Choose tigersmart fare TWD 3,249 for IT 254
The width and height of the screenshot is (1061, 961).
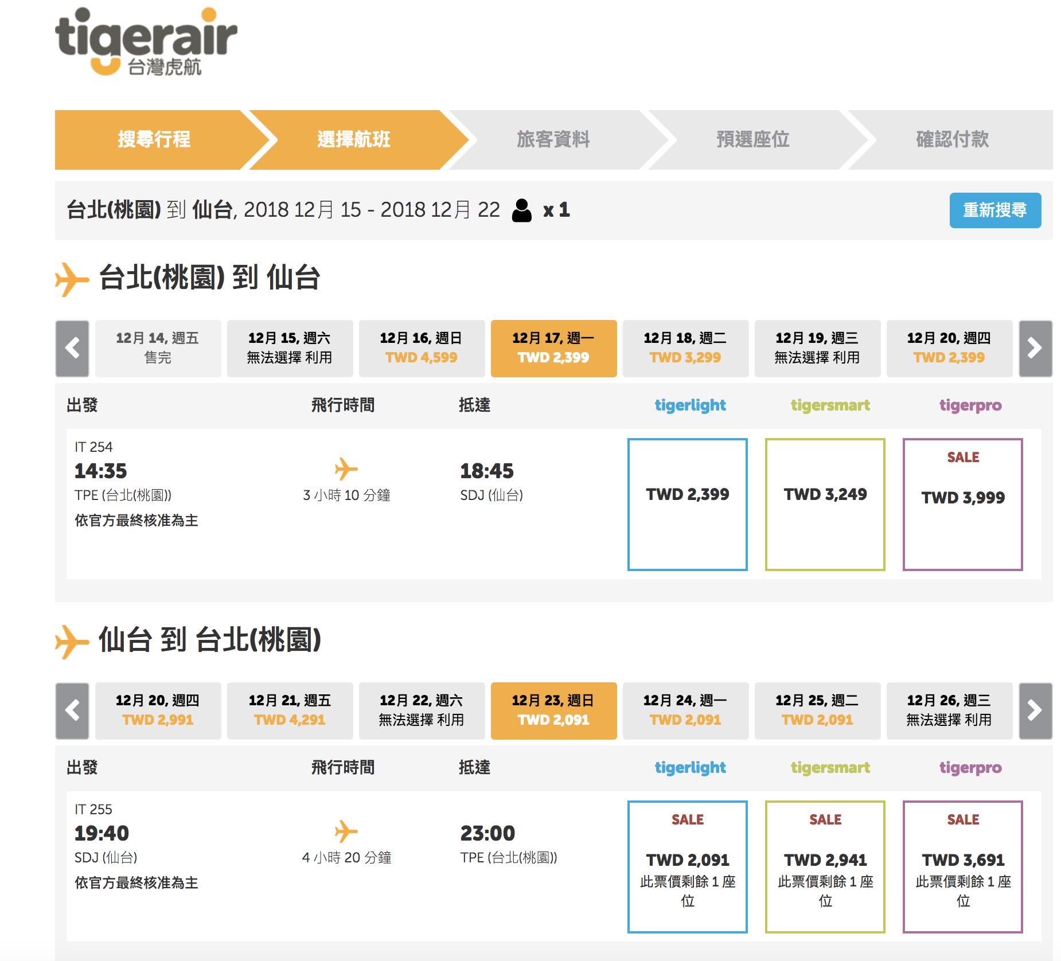(x=825, y=505)
